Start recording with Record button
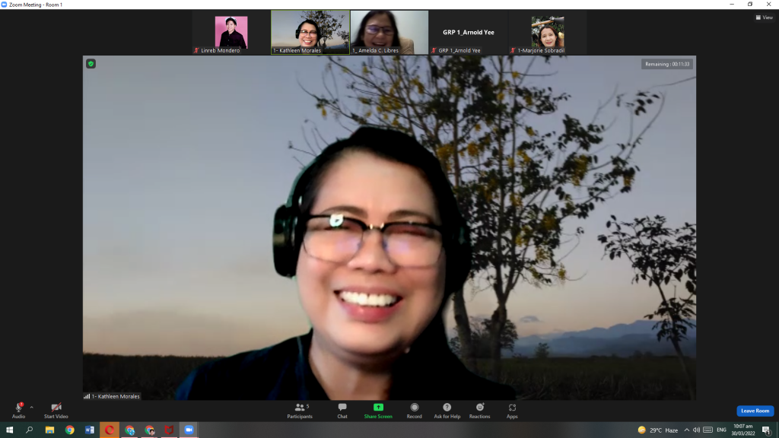This screenshot has height=438, width=779. (414, 410)
